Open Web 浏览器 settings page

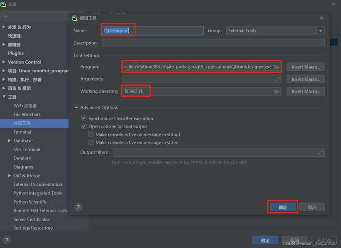pyautogui.click(x=25, y=106)
